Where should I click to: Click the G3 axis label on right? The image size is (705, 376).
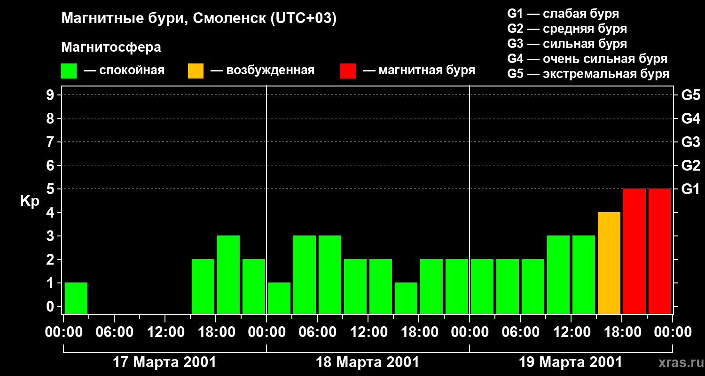[x=690, y=142]
